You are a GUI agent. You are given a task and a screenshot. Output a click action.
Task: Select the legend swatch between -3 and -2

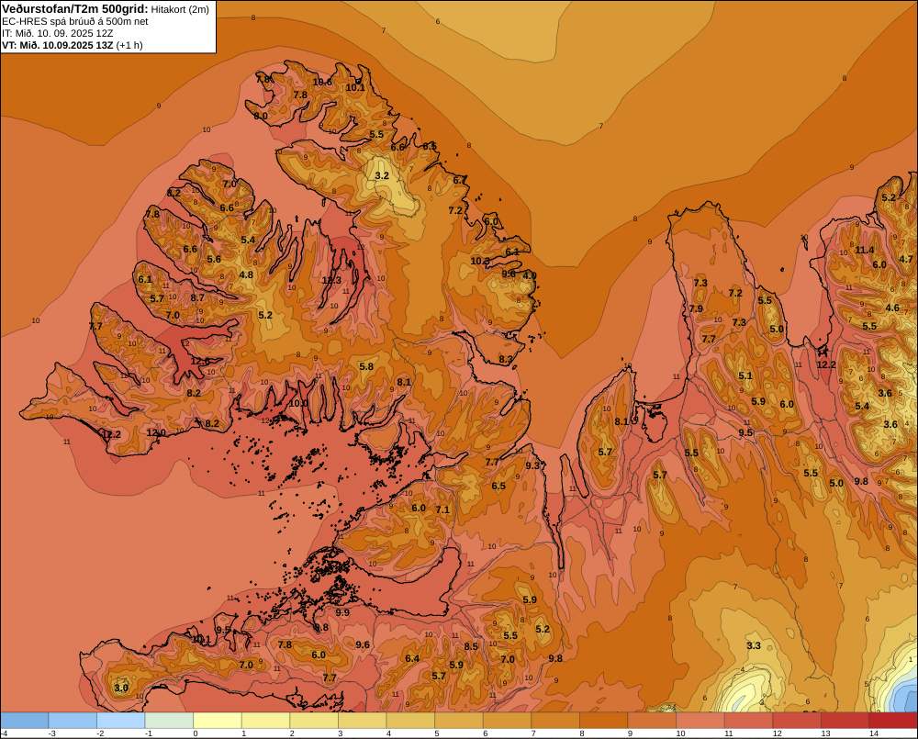[x=73, y=721]
